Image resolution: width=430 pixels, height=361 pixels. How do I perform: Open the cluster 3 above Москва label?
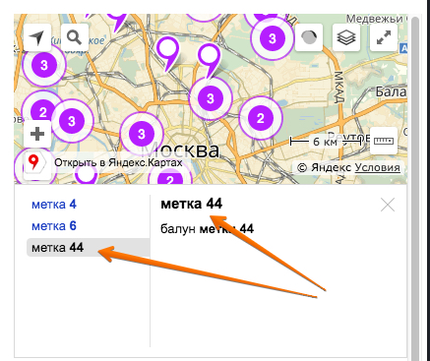(x=142, y=134)
